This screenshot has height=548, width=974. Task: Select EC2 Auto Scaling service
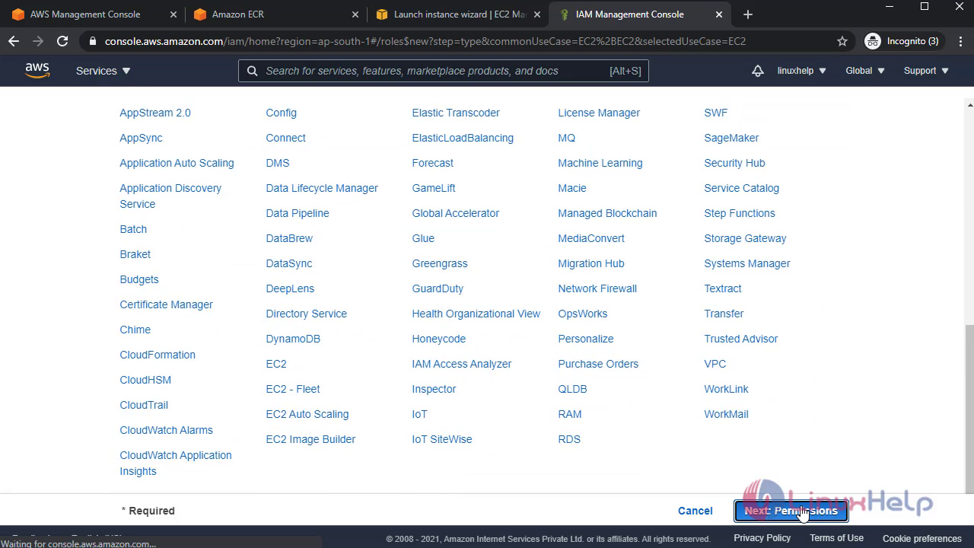coord(307,414)
